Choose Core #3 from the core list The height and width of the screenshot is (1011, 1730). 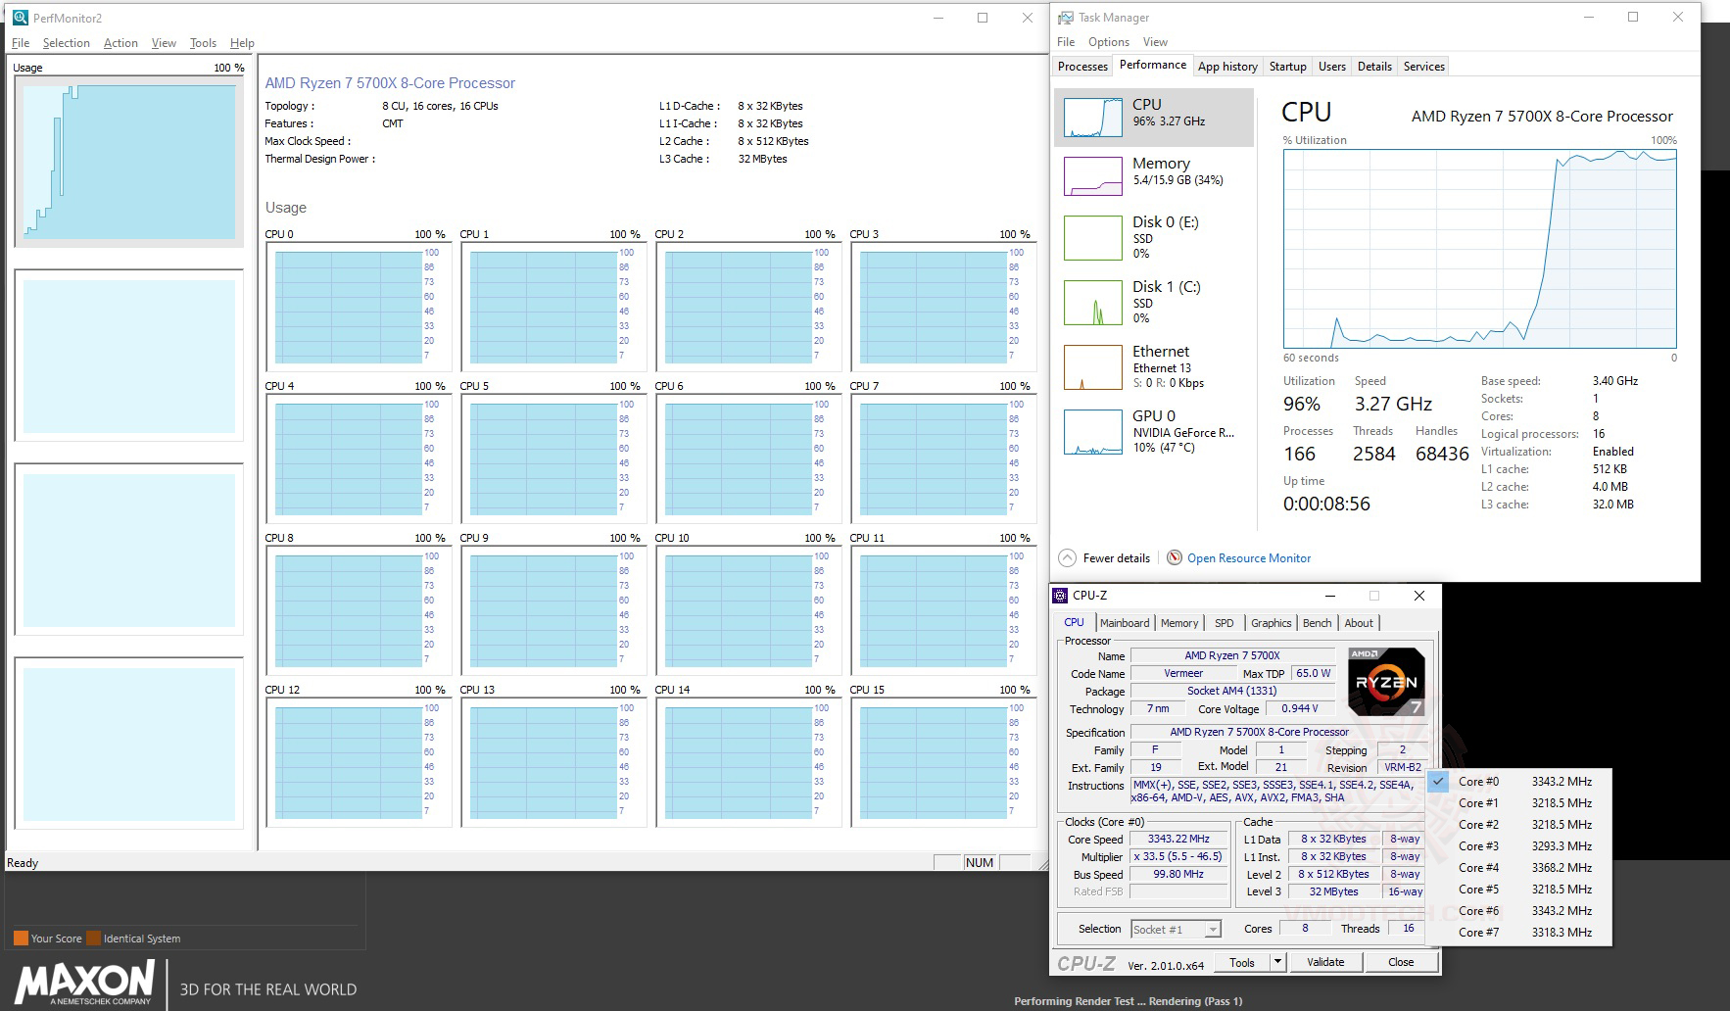(1519, 846)
